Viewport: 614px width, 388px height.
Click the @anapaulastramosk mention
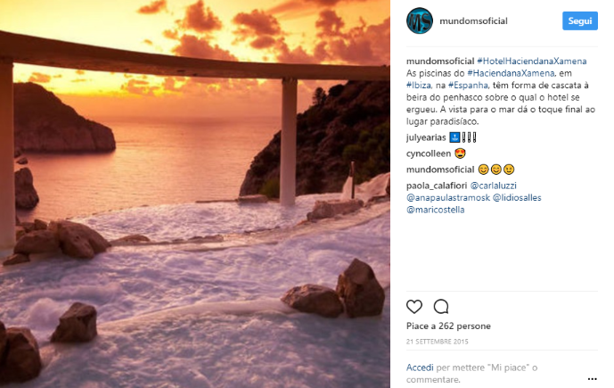tap(446, 197)
